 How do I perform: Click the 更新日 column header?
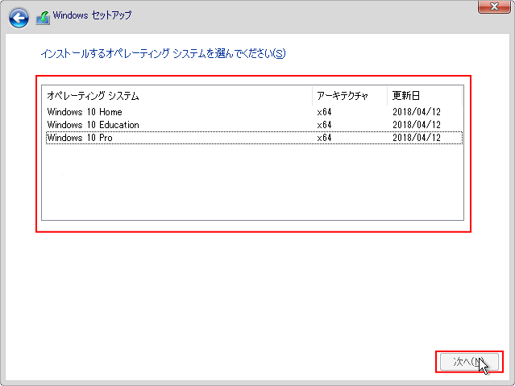425,96
